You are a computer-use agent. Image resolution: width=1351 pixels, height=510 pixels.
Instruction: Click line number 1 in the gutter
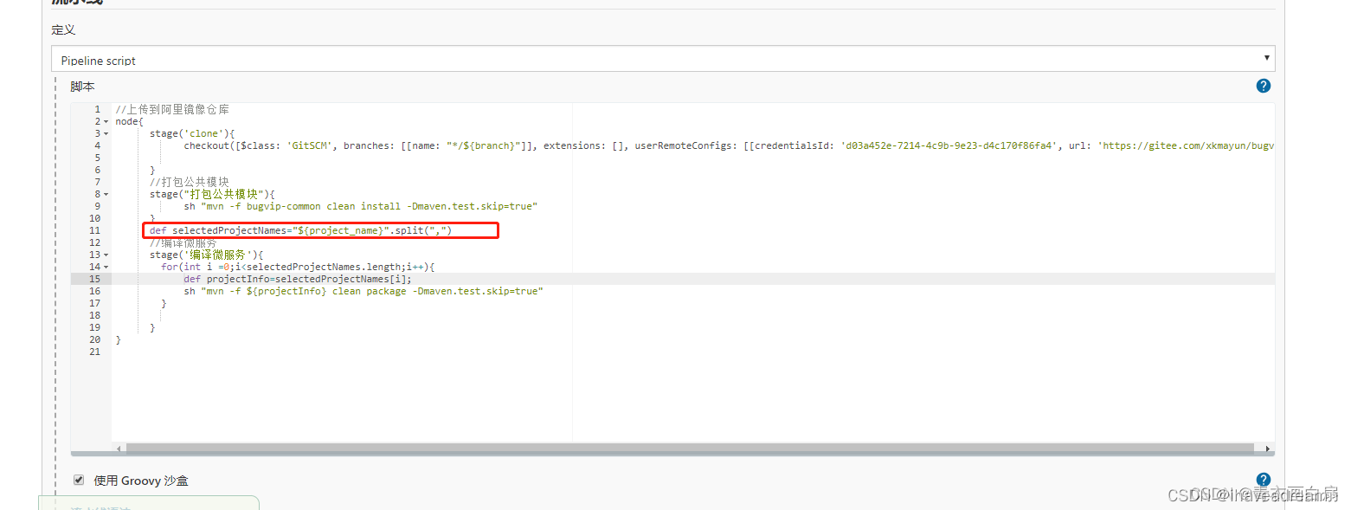click(96, 109)
